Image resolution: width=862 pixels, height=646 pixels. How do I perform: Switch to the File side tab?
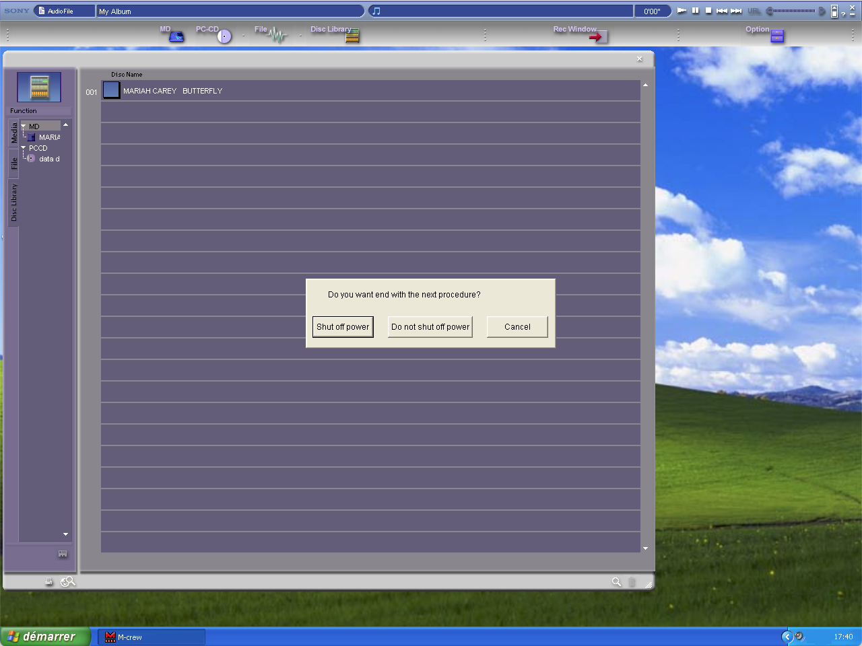click(13, 163)
